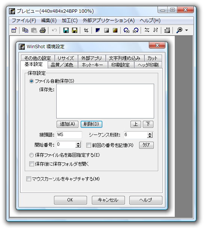The width and height of the screenshot is (204, 228).
Task: Decrease 開始番号 with down arrow
Action: 78,146
